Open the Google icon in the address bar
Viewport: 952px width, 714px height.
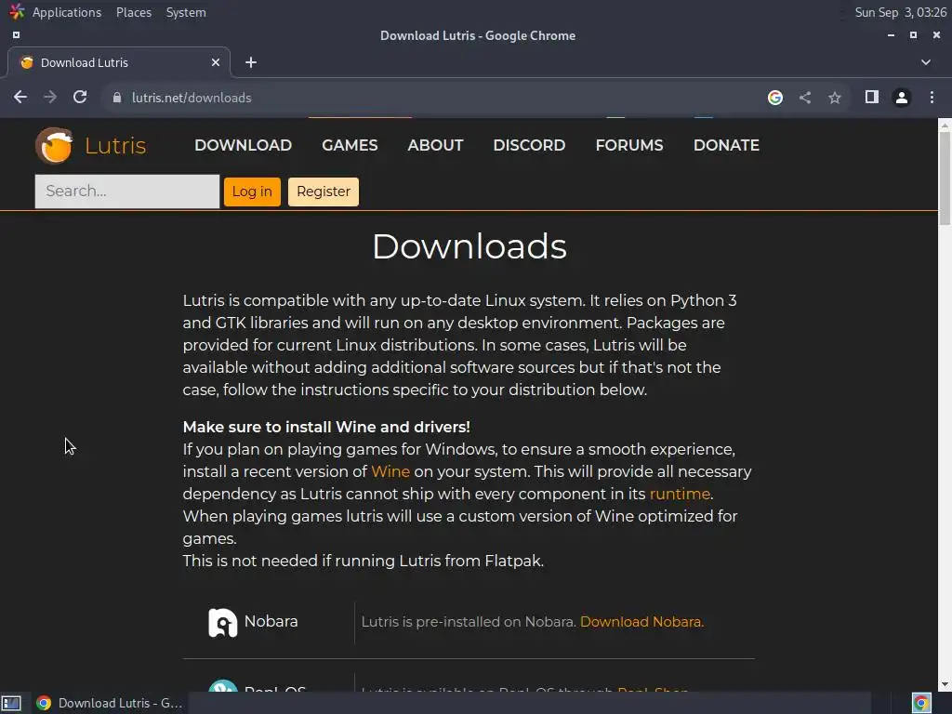pyautogui.click(x=775, y=98)
